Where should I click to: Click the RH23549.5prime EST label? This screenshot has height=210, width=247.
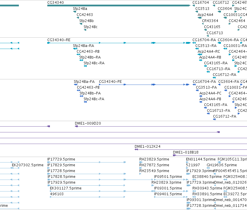pos(154,171)
